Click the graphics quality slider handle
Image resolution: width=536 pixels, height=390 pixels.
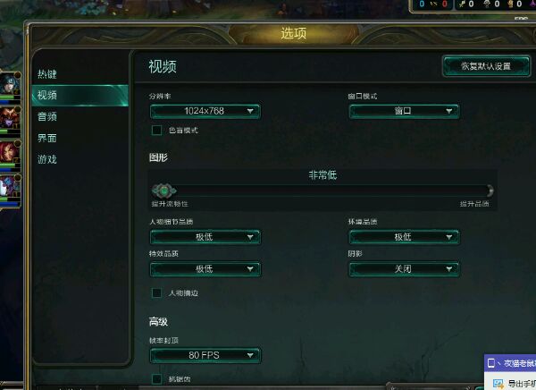point(164,191)
